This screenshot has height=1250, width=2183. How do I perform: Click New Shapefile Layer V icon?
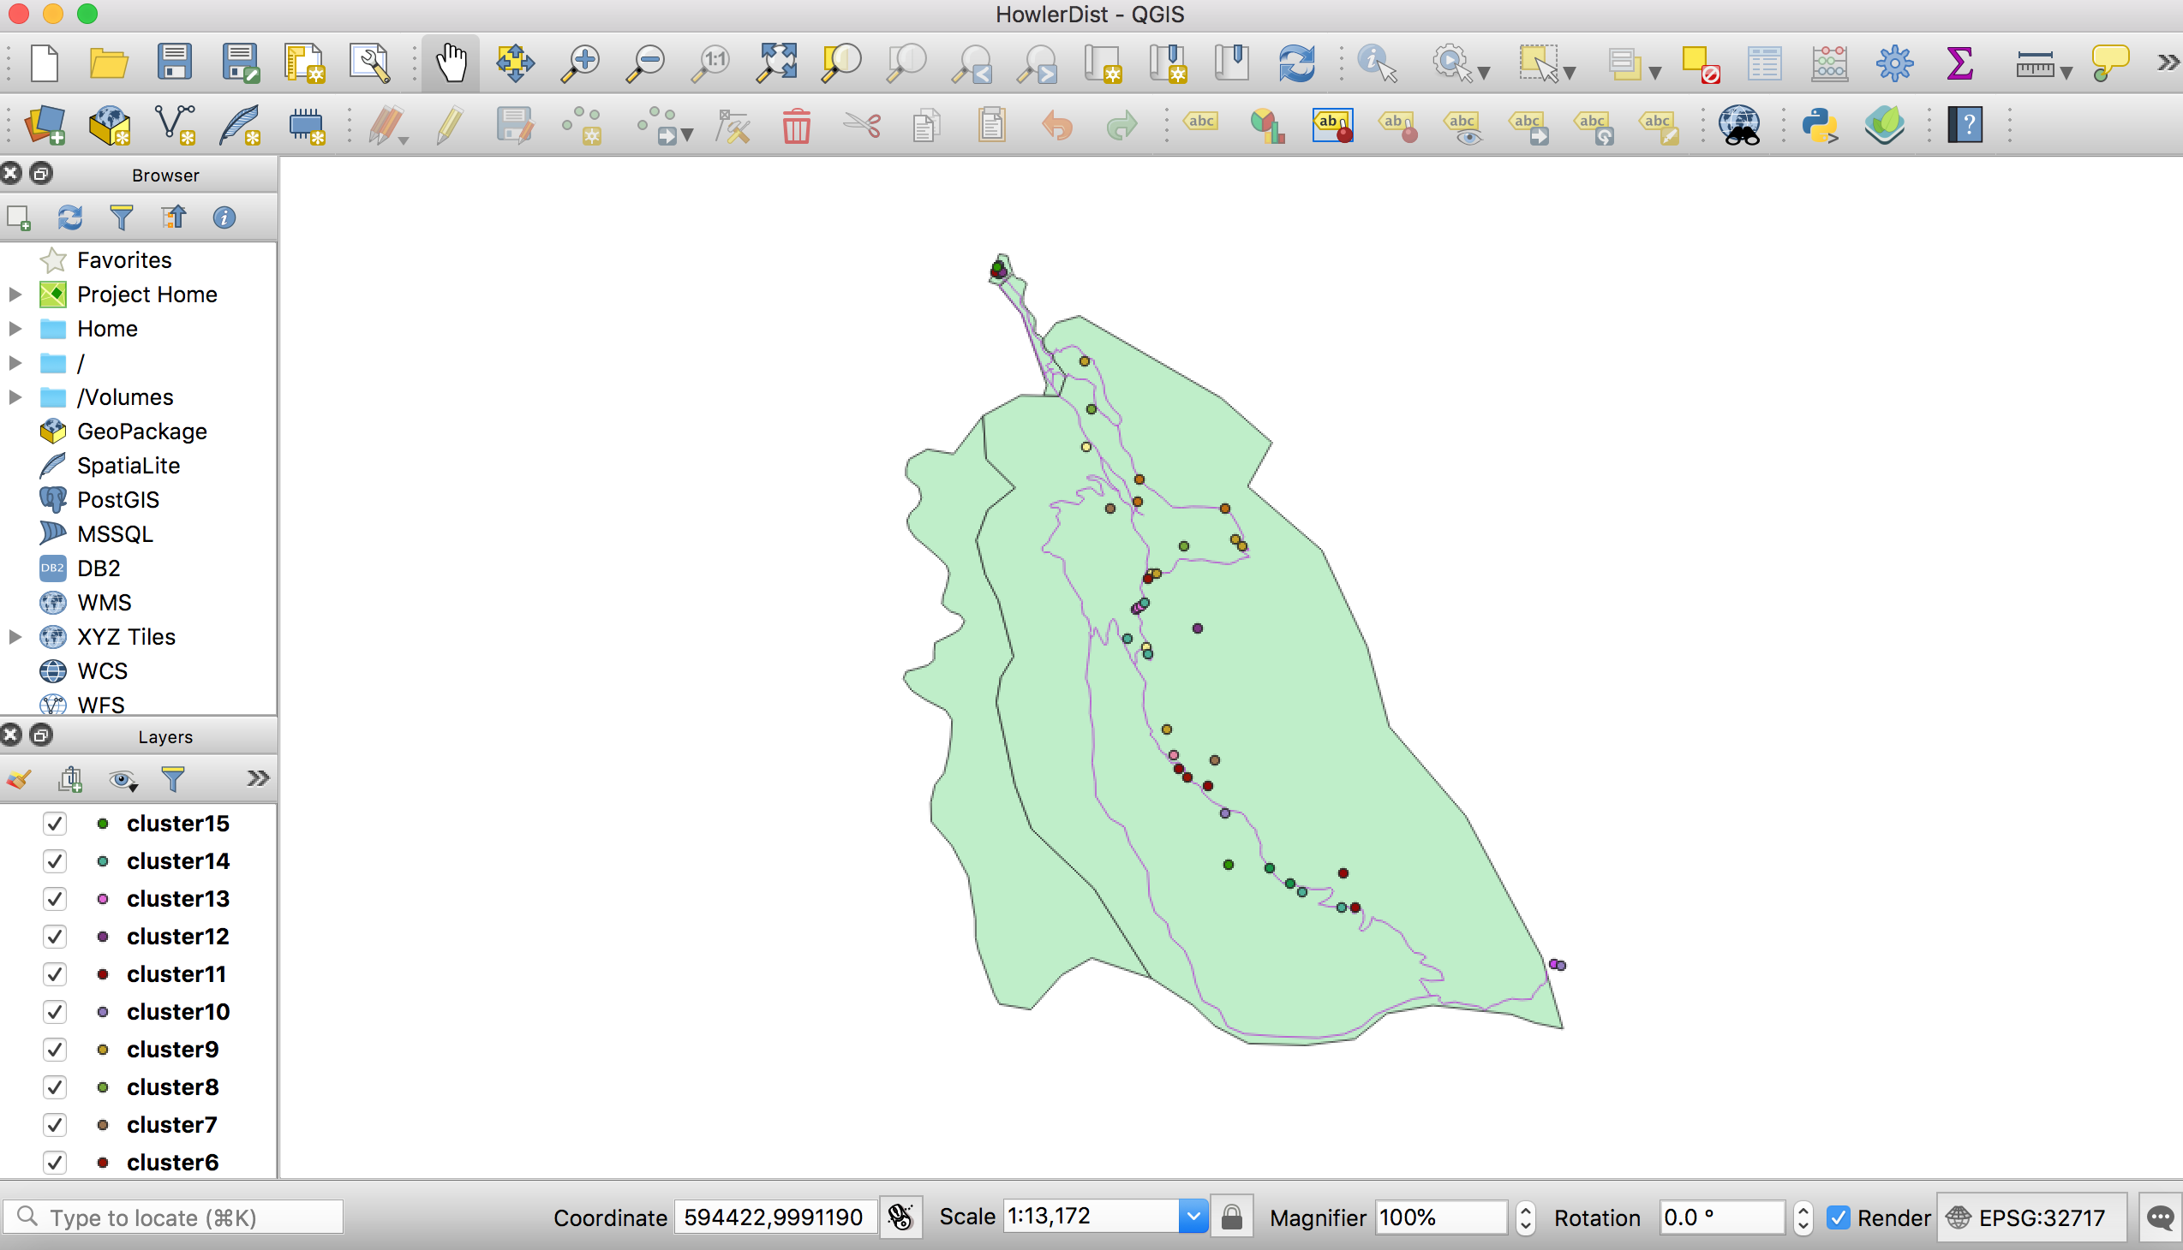click(175, 125)
